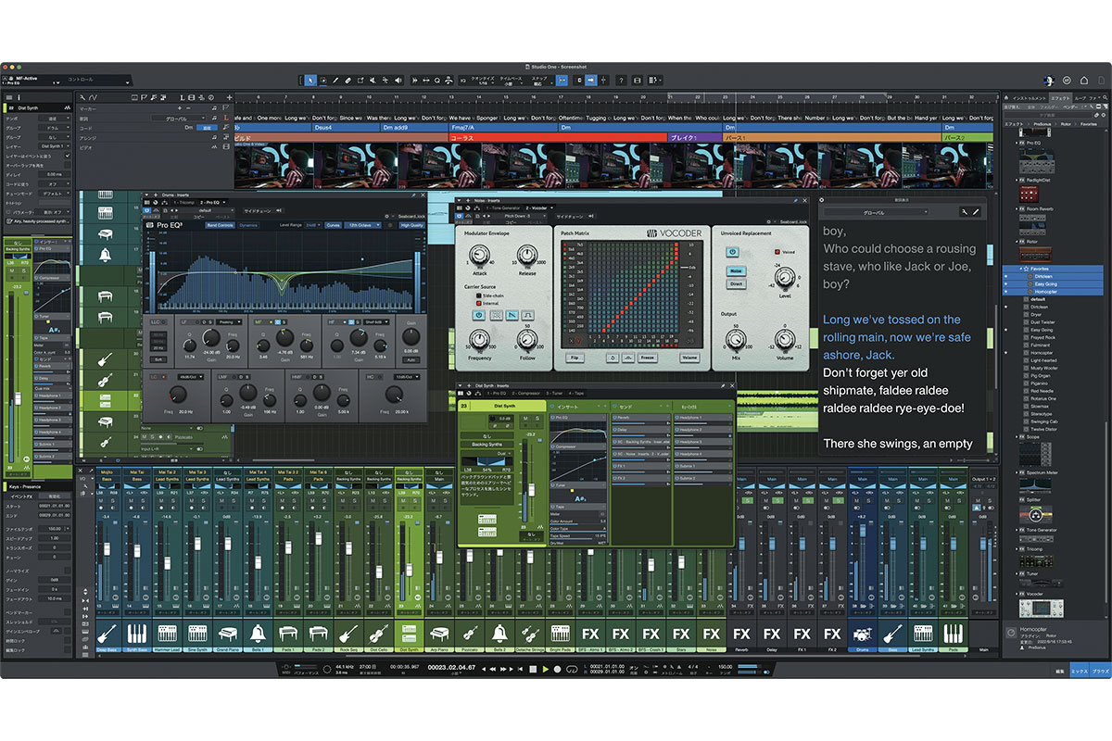Screen dimensions: 1112x741
Task: Select the Dist Cello violin channel icon
Action: 378,634
